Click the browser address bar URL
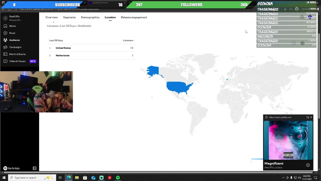321x181 pixels. (x=59, y=9)
